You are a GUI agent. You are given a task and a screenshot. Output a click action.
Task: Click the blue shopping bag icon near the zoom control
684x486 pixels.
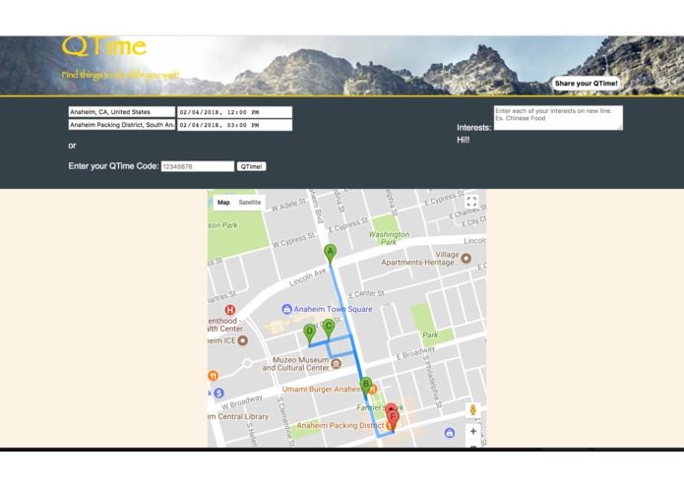(450, 433)
